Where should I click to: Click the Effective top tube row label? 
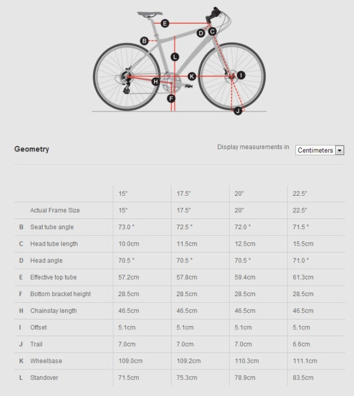point(53,277)
